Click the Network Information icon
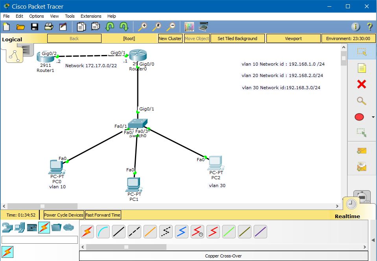This screenshot has width=377, height=261. click(356, 27)
